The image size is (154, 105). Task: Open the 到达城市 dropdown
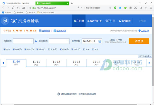[59, 41]
